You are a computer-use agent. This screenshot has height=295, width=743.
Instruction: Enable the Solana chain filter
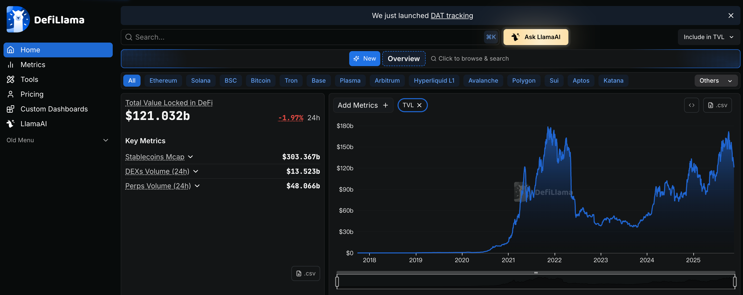click(201, 80)
